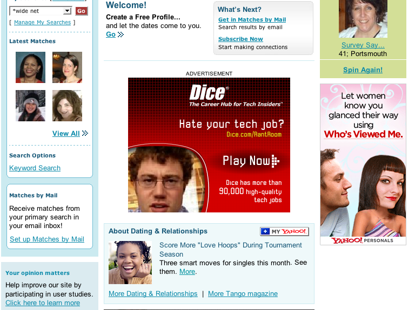
Task: Click the 'Your opinion matters' heading
Action: (x=38, y=273)
